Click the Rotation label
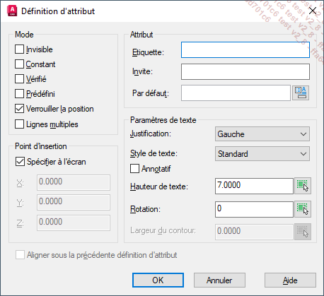Viewport: 324px width, 296px height. click(x=145, y=209)
